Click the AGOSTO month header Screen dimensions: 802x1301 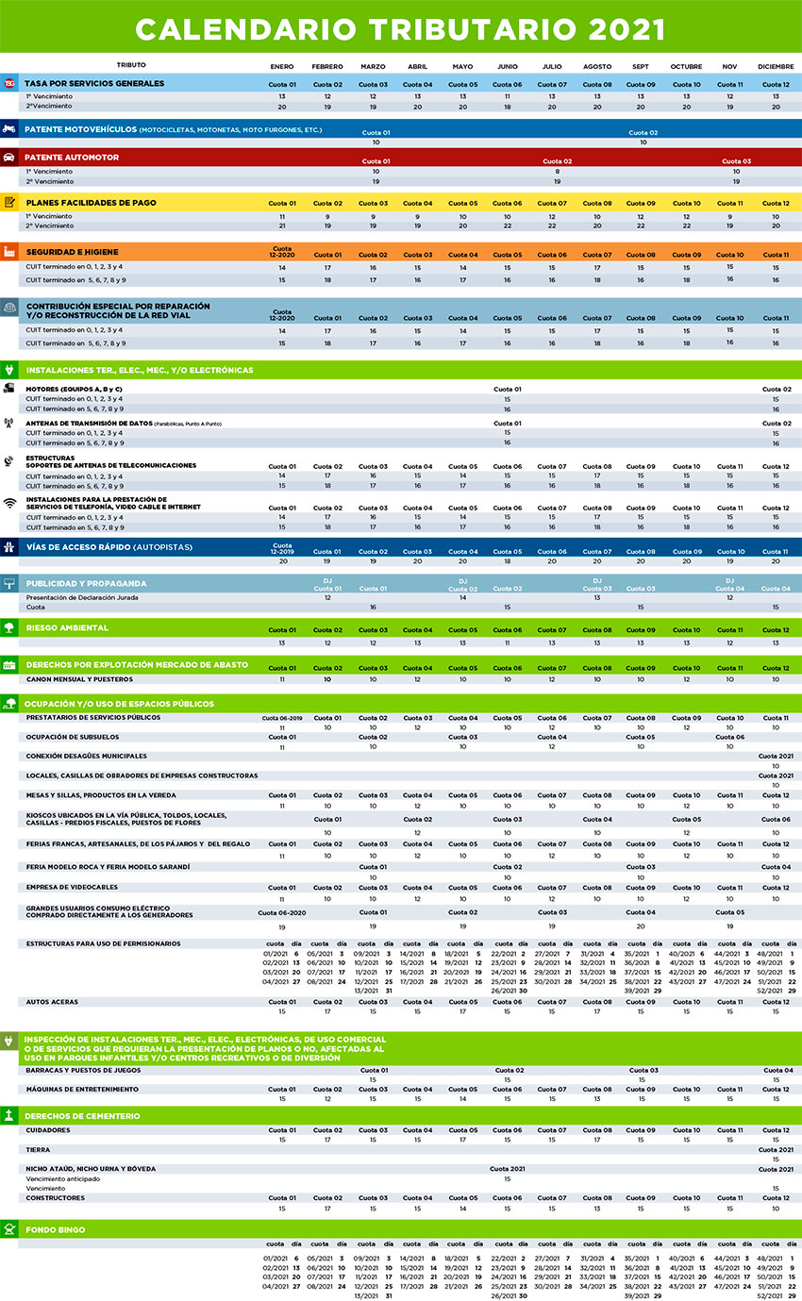[x=597, y=66]
